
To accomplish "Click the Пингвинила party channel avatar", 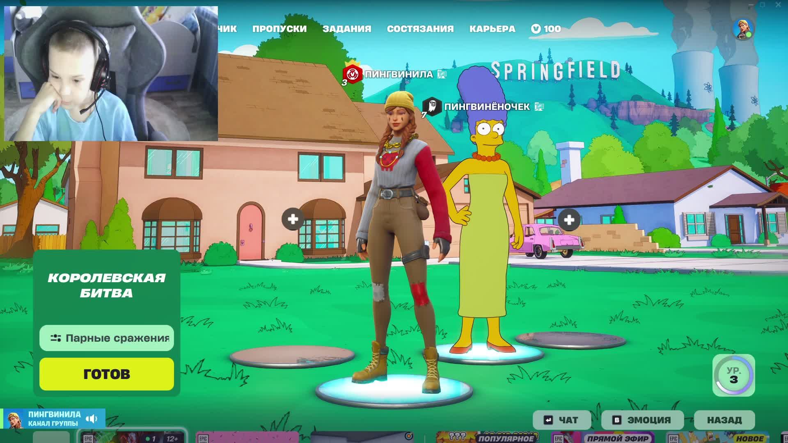I will 15,419.
